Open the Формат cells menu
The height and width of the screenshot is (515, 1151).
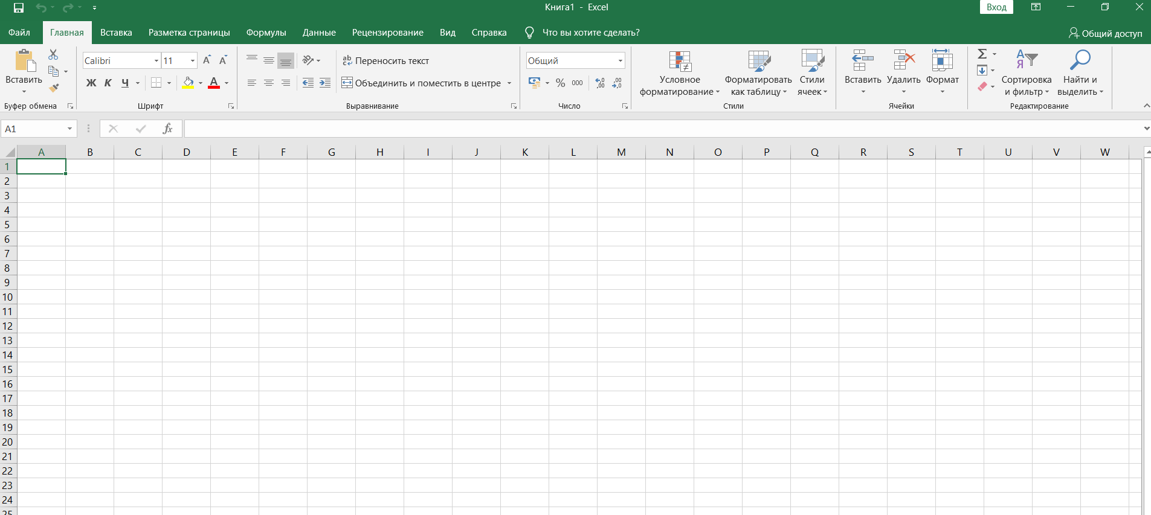click(x=942, y=73)
